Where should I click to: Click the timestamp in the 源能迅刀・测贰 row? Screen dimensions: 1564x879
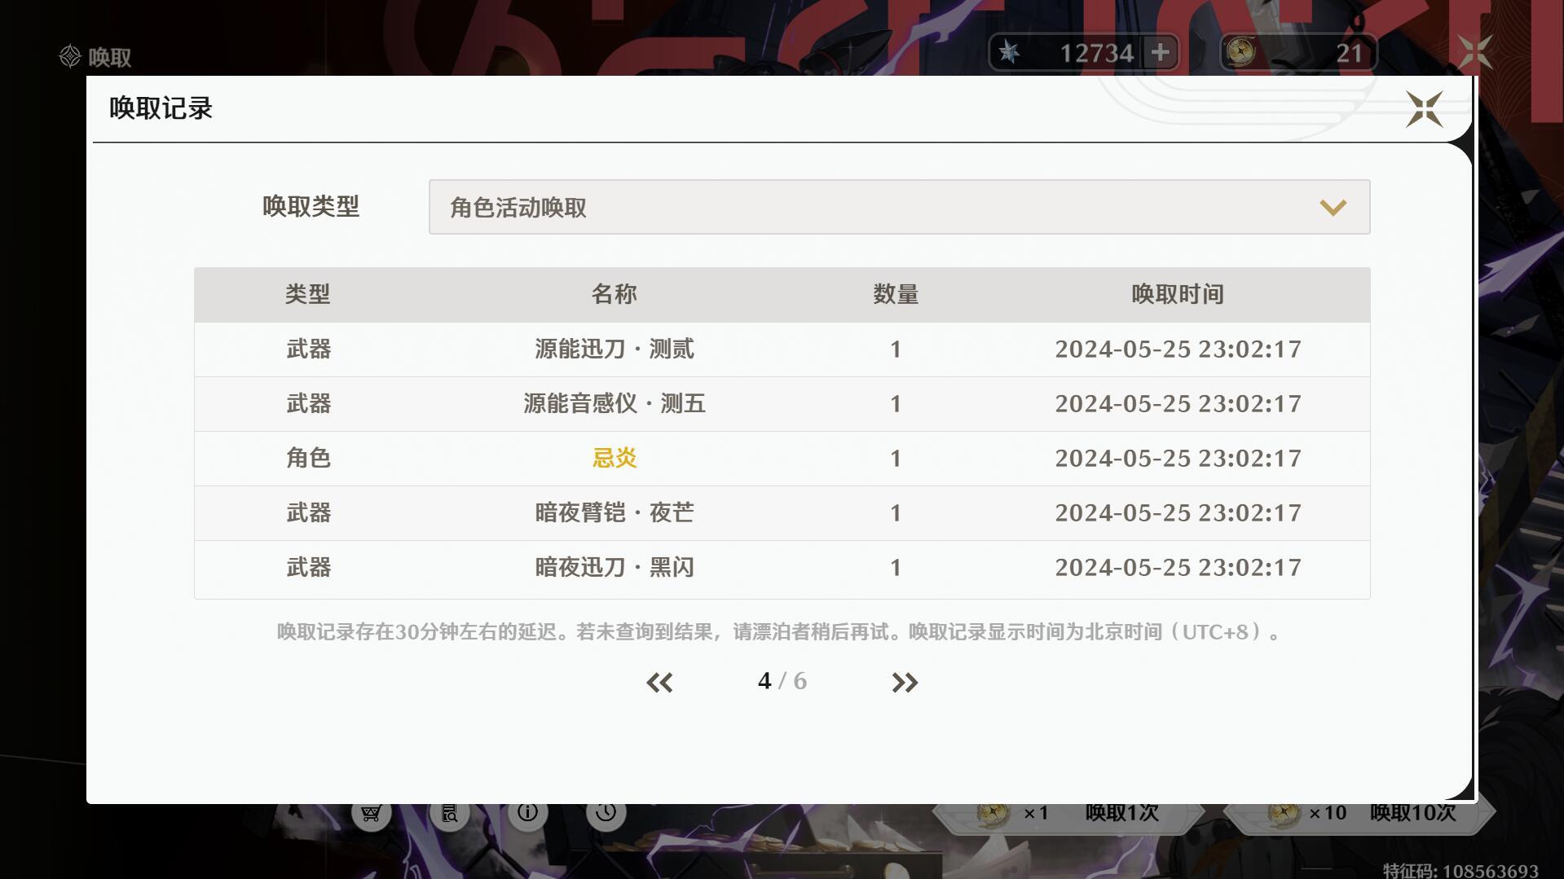pyautogui.click(x=1178, y=349)
